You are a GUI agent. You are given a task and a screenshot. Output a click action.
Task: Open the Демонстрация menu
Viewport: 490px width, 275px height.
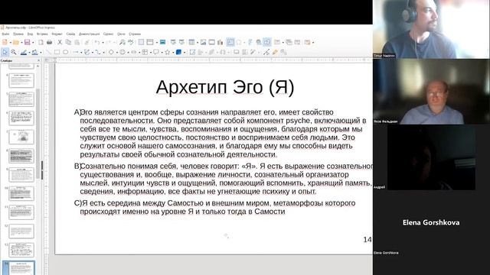click(89, 34)
